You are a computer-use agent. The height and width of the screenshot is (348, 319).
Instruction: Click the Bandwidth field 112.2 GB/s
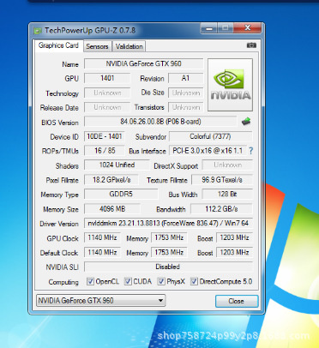click(221, 209)
